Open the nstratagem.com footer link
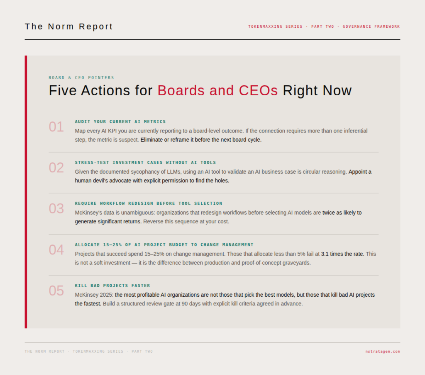Viewport: 425px width, 375px height. pos(382,351)
